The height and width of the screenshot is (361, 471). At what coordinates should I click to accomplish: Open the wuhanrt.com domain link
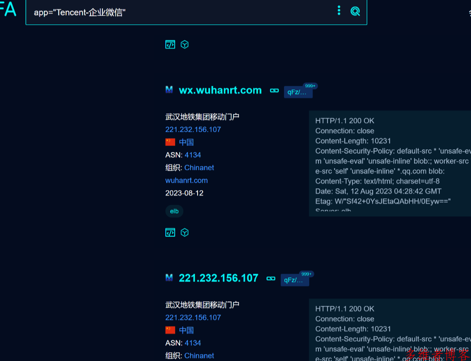coord(187,180)
